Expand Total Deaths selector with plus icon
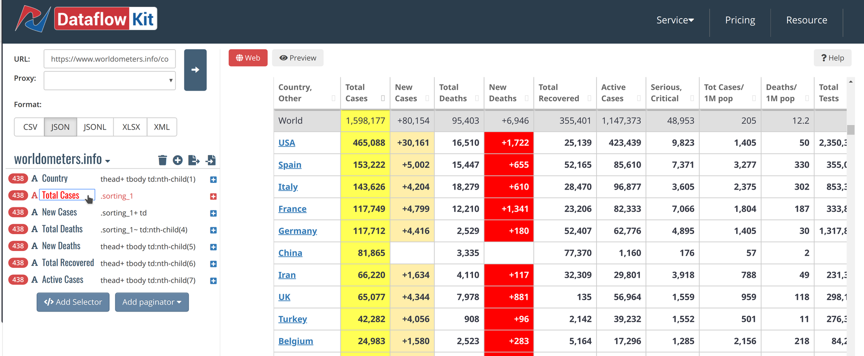 tap(213, 230)
